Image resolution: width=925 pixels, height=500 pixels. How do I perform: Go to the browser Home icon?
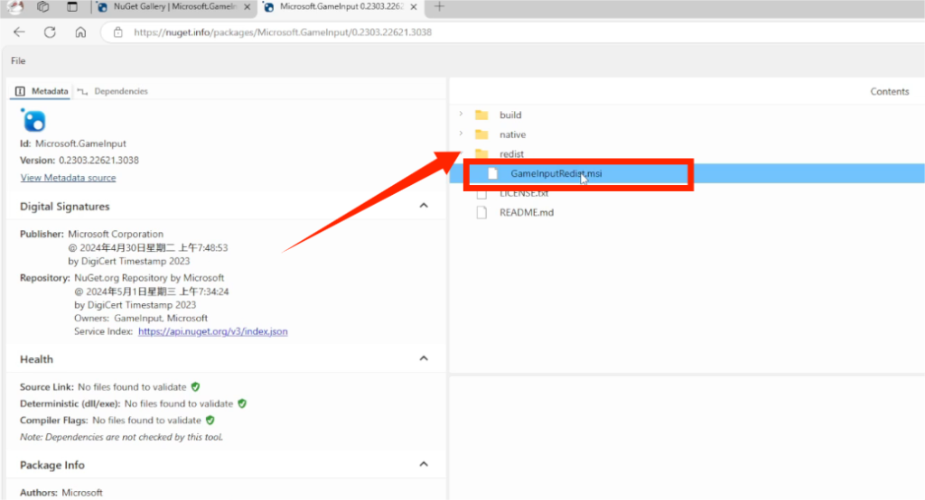[x=80, y=32]
